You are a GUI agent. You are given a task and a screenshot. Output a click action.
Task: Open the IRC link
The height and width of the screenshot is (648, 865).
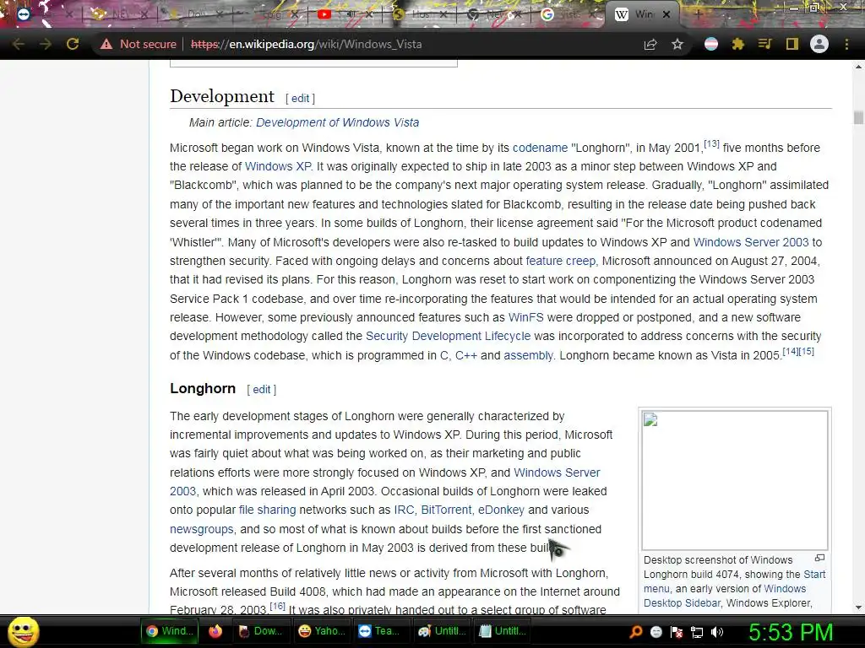404,510
